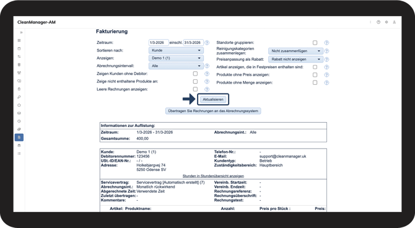Open help icon for Produkte ohne Preis anzeigen
The width and height of the screenshot is (415, 228).
[x=326, y=75]
